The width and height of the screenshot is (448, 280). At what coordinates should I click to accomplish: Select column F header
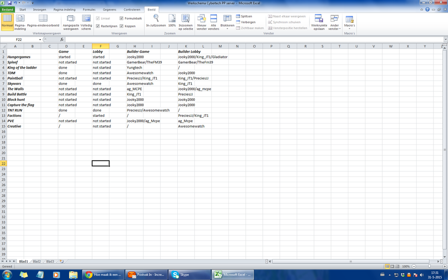click(100, 46)
